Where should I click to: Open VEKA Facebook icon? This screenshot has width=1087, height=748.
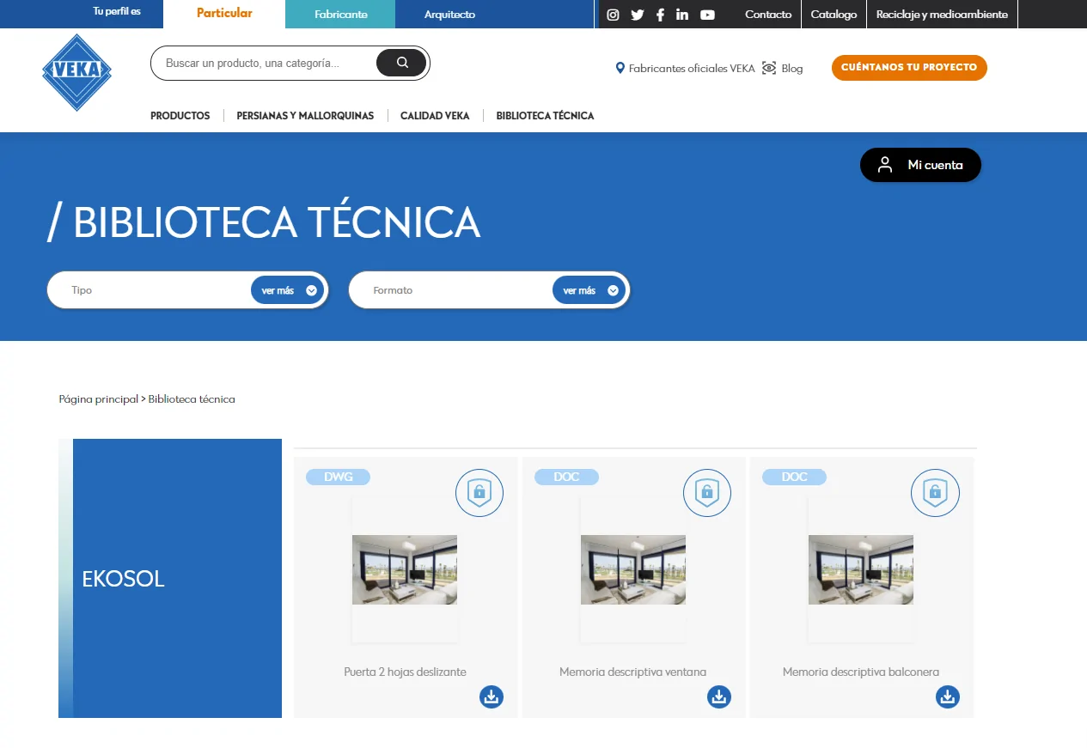point(660,15)
